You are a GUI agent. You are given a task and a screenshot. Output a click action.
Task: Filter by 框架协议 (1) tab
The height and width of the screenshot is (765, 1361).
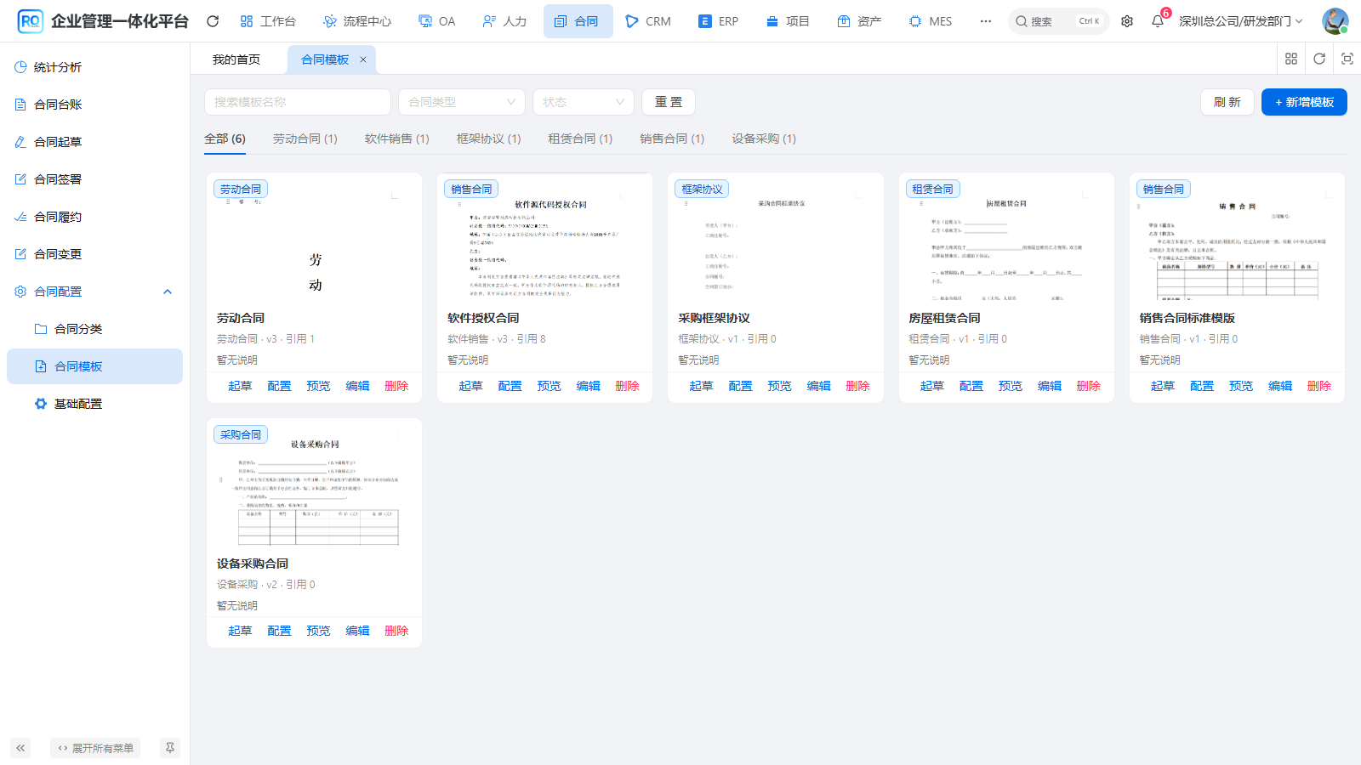click(x=489, y=139)
